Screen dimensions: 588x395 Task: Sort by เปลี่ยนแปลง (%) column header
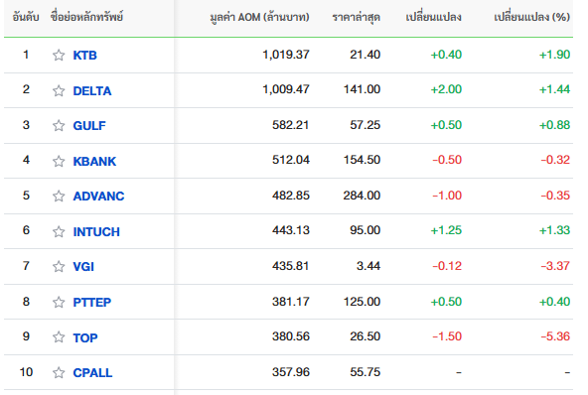pos(531,17)
